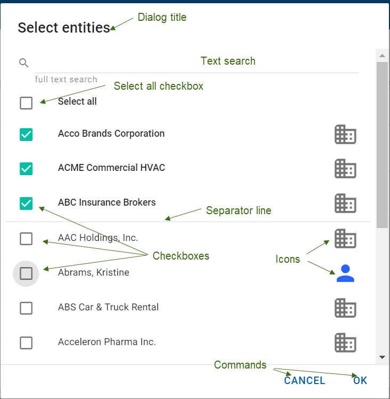Enable the AAC Holdings, Inc. checkbox
390x399 pixels.
coord(26,239)
